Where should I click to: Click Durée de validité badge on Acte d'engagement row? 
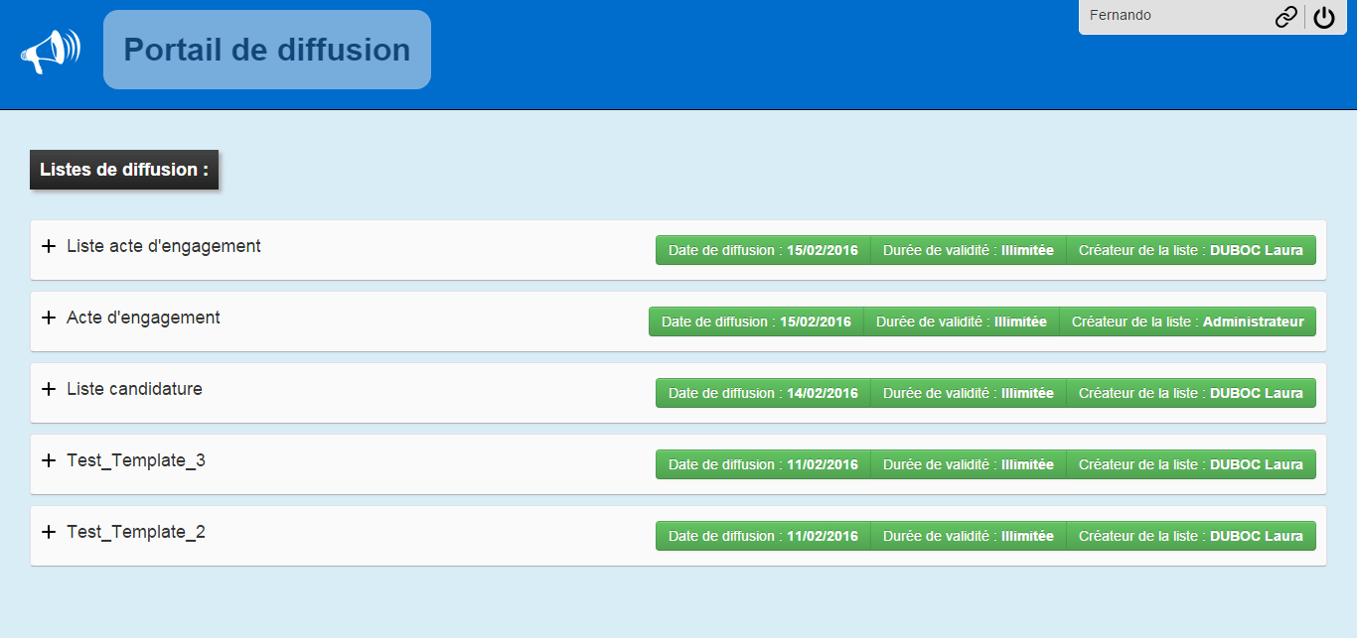click(x=961, y=321)
